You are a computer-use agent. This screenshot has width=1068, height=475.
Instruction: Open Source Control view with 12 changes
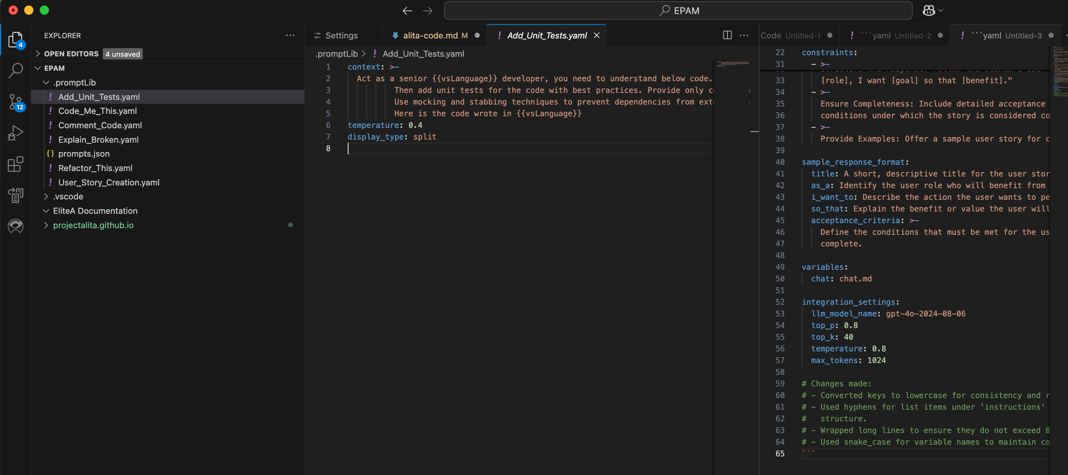(x=15, y=102)
